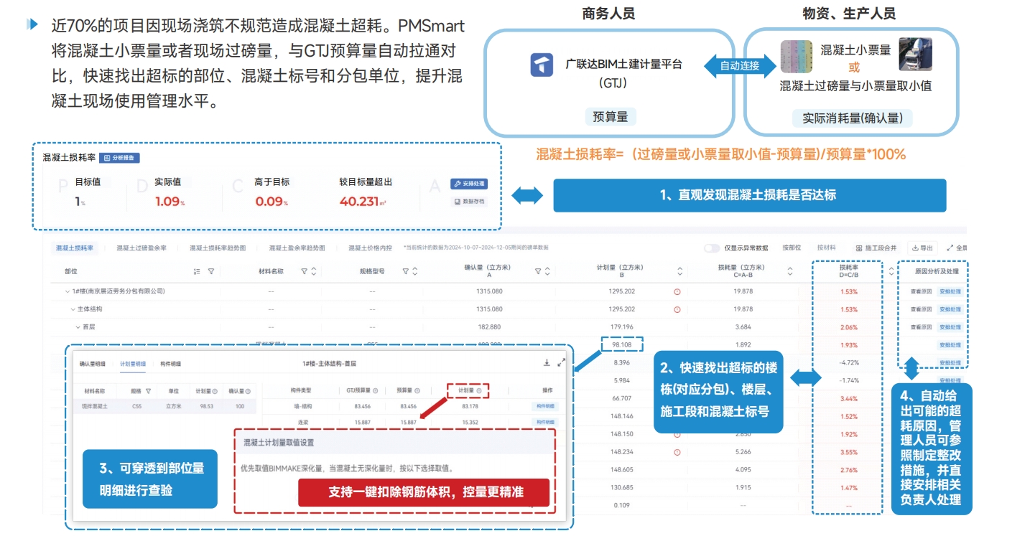Switch to 确认量明细 tab in detail popup
The height and width of the screenshot is (536, 1030).
[93, 364]
